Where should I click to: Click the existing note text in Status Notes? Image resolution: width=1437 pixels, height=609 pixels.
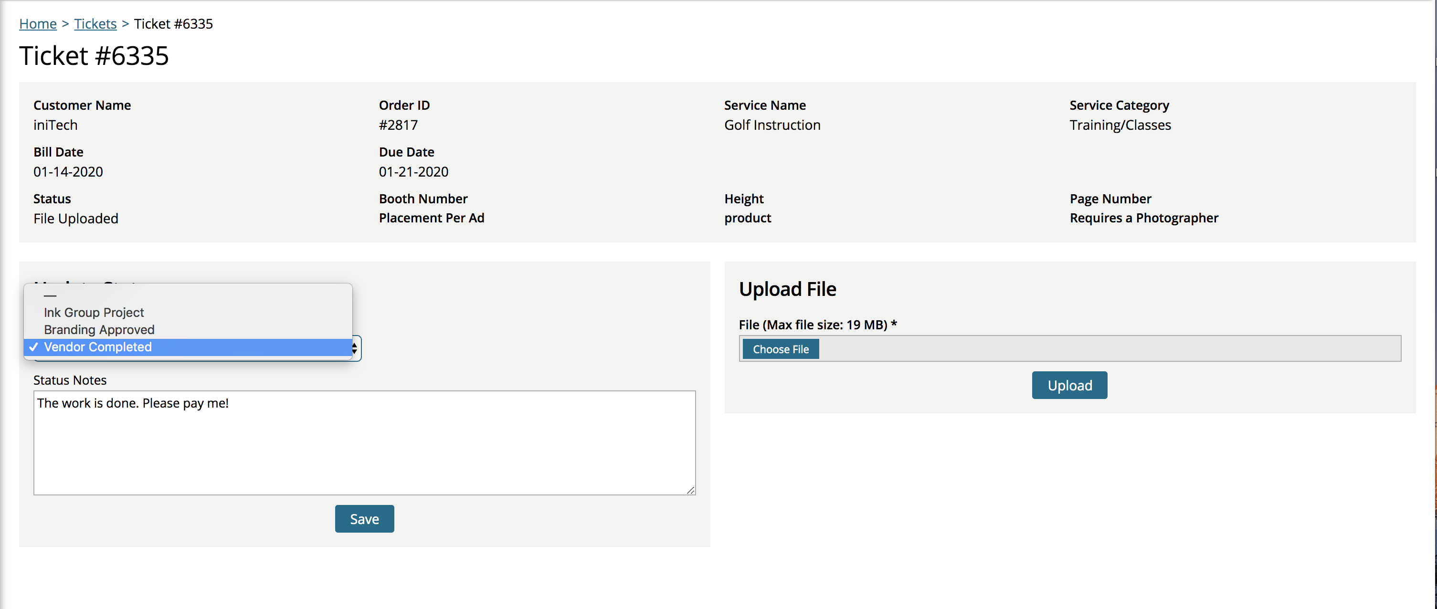tap(133, 403)
